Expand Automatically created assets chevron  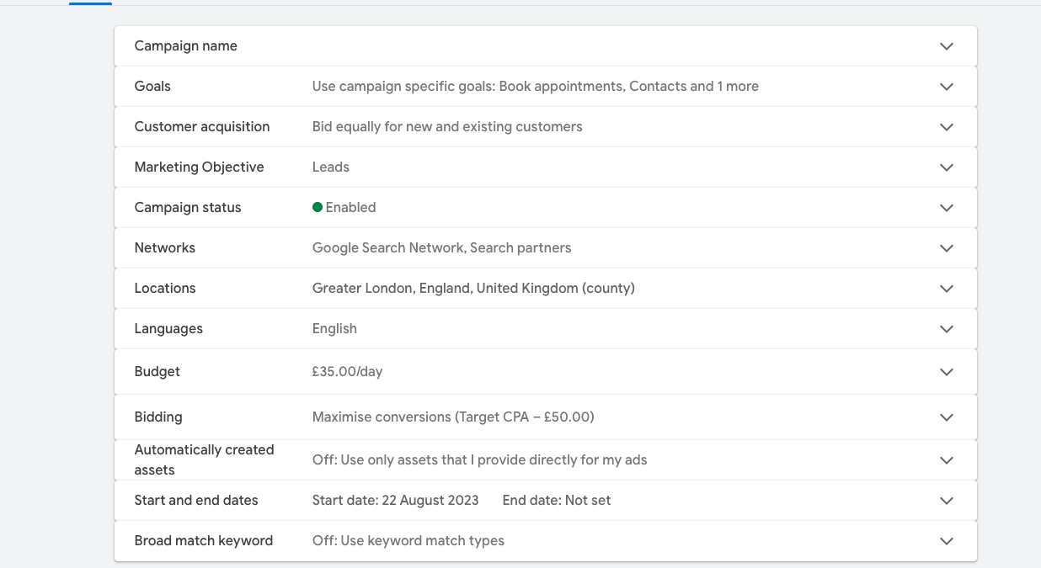pyautogui.click(x=947, y=460)
